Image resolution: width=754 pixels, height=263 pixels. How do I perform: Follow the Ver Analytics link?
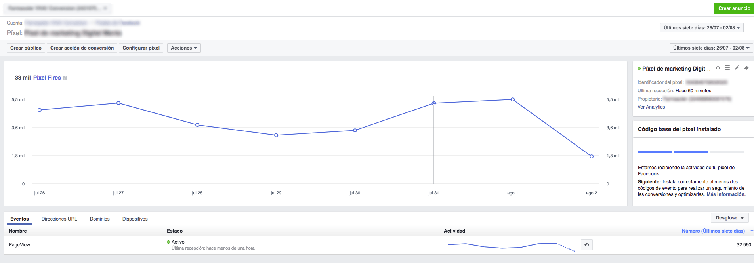click(651, 107)
